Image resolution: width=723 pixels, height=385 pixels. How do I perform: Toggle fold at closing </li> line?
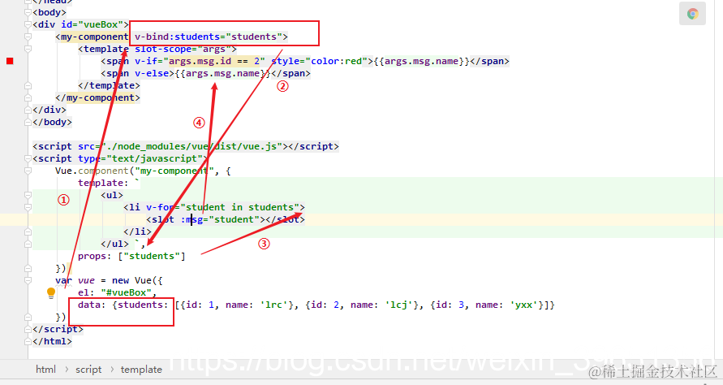28,231
